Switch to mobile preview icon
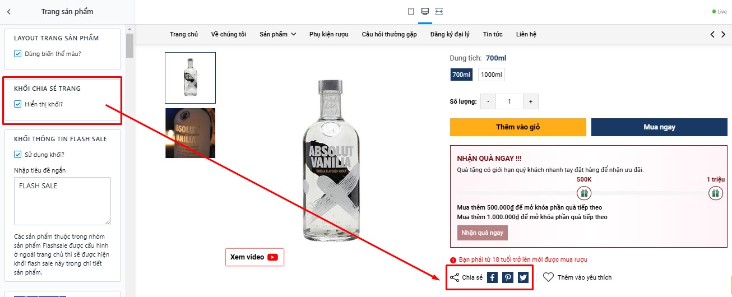The width and height of the screenshot is (732, 297). pyautogui.click(x=411, y=11)
